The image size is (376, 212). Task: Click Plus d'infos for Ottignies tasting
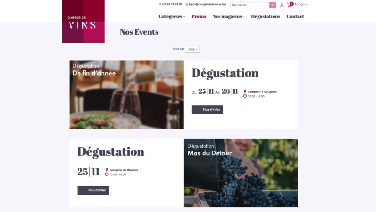pos(207,110)
